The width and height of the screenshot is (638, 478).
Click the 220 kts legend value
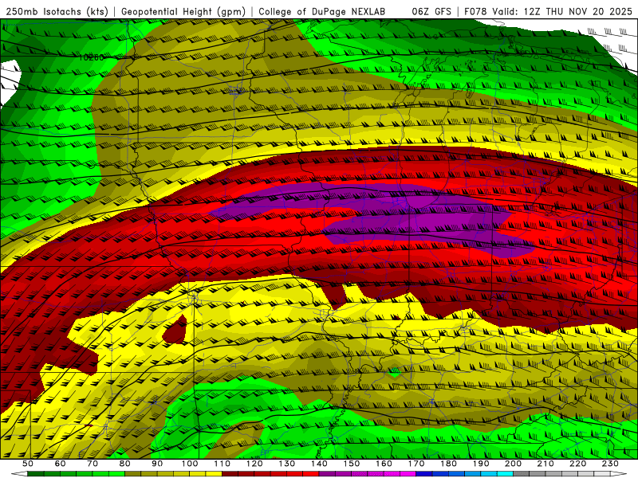click(x=578, y=464)
